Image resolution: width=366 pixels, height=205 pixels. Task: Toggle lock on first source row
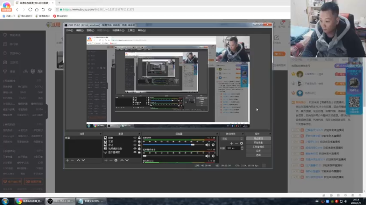click(139, 138)
